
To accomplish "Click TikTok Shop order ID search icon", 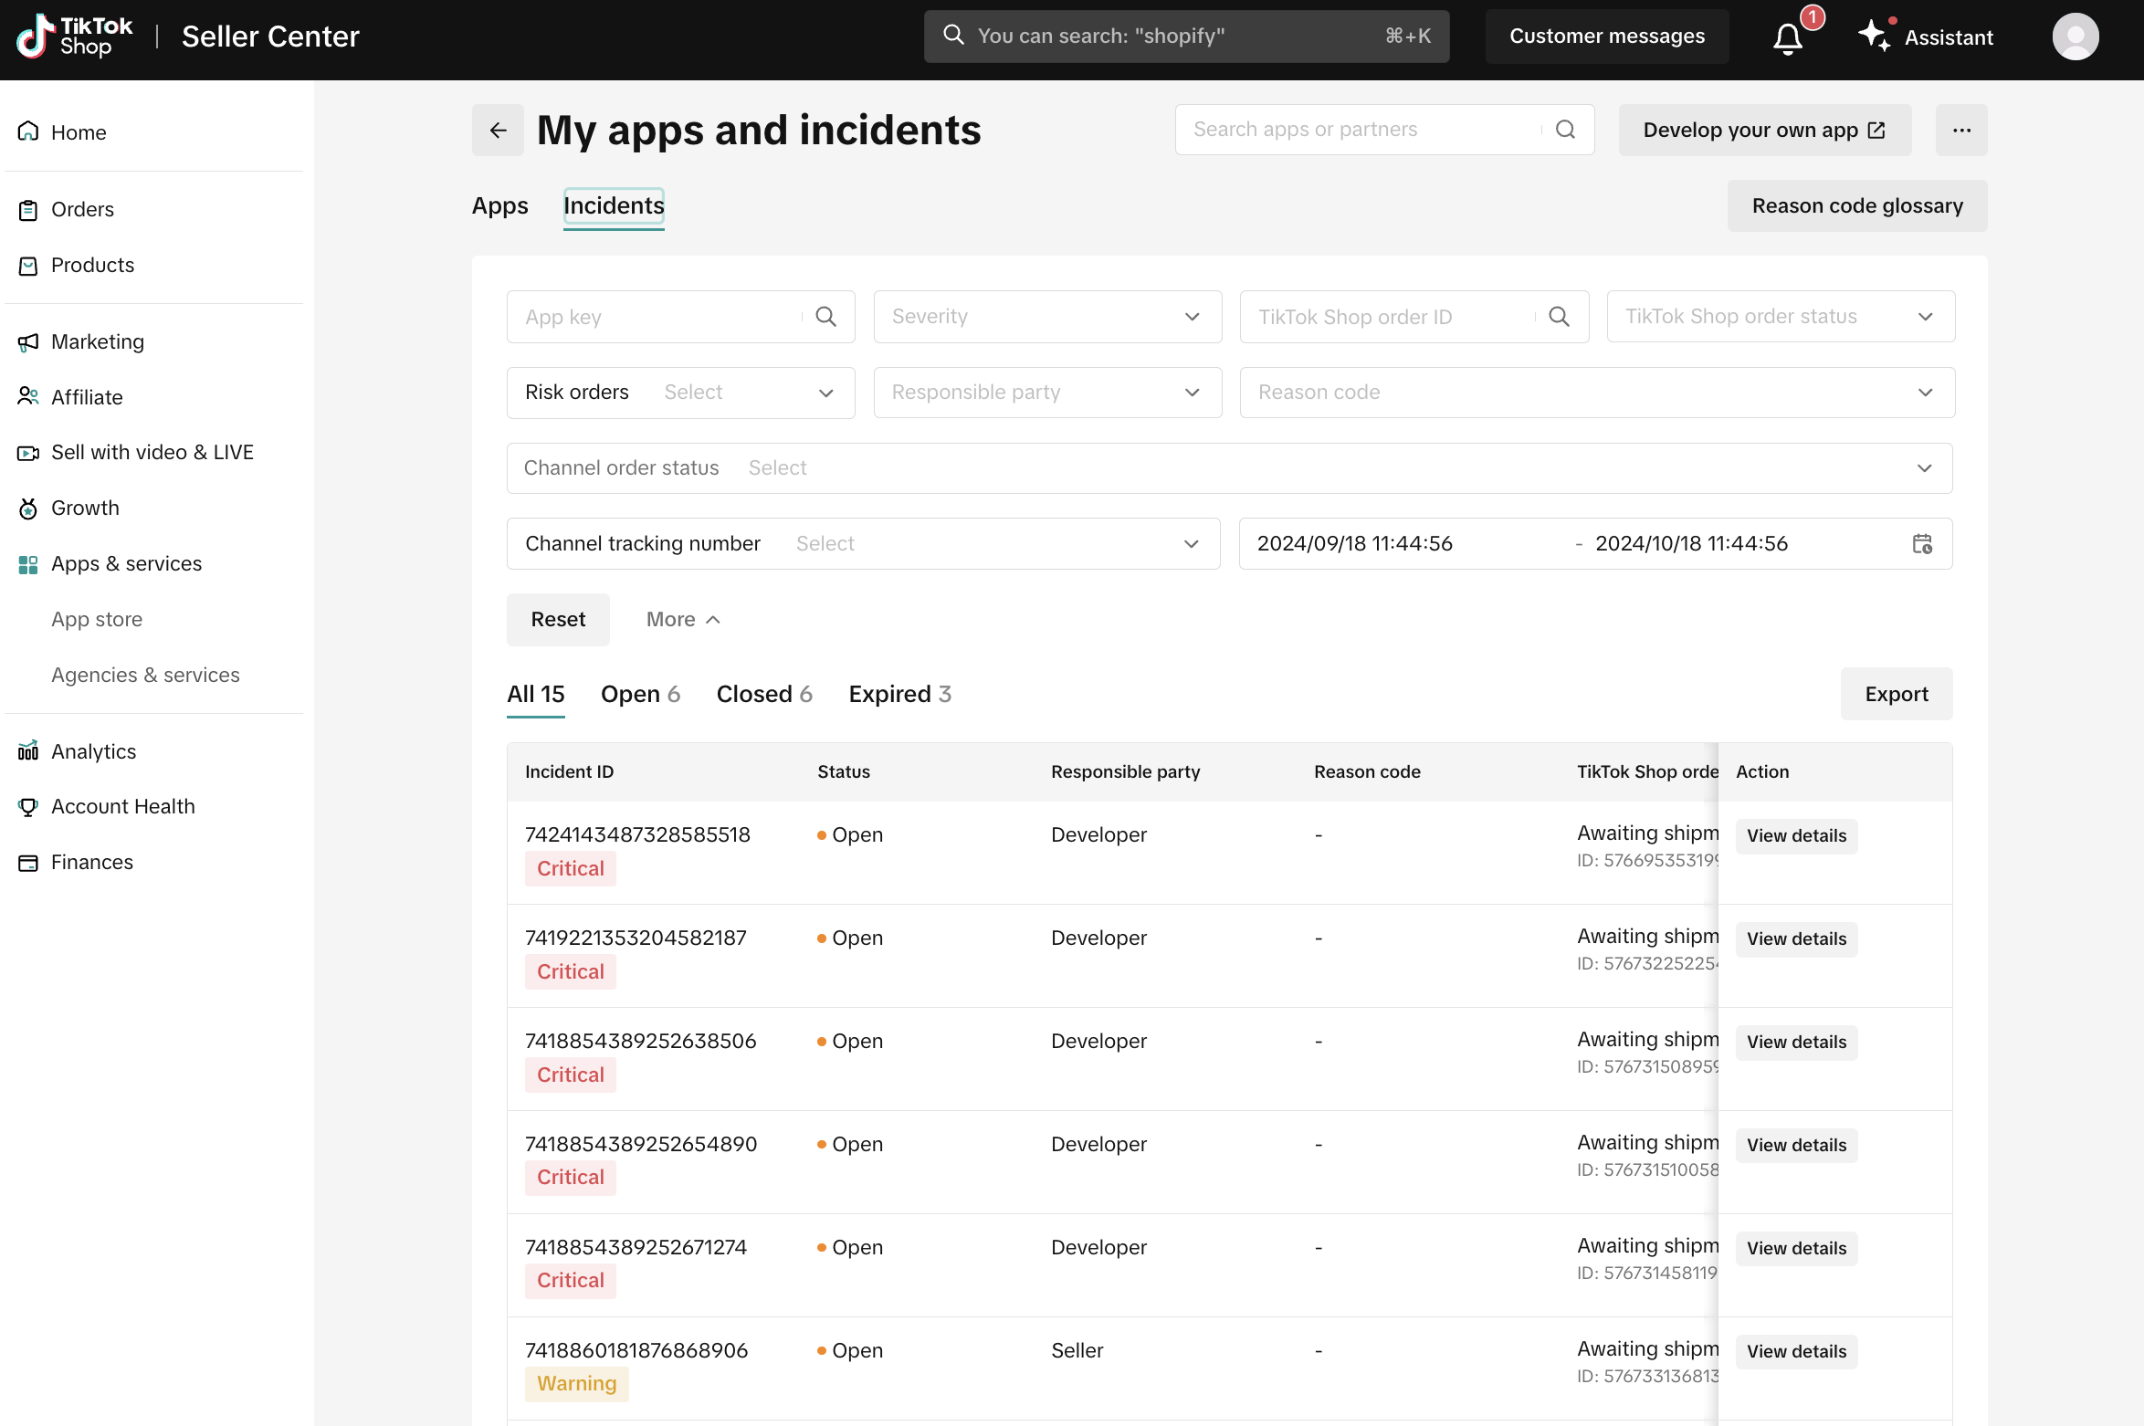I will (1560, 317).
